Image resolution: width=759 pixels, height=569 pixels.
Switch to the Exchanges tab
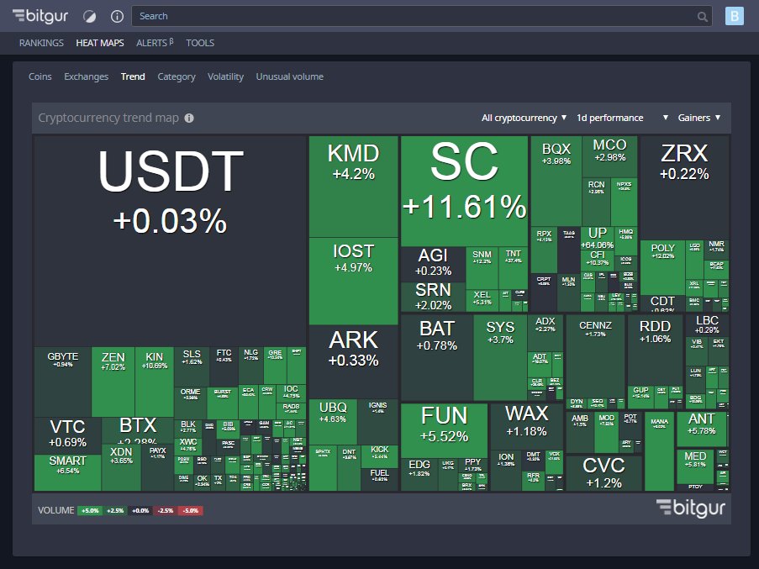click(x=87, y=76)
